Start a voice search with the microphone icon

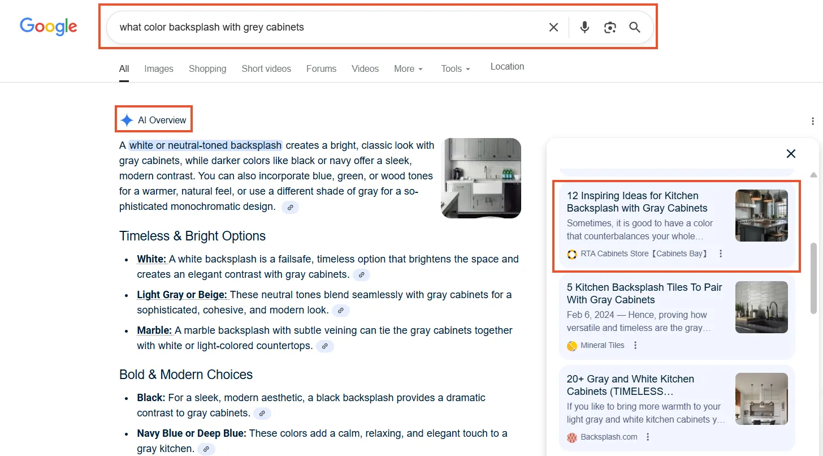click(584, 27)
